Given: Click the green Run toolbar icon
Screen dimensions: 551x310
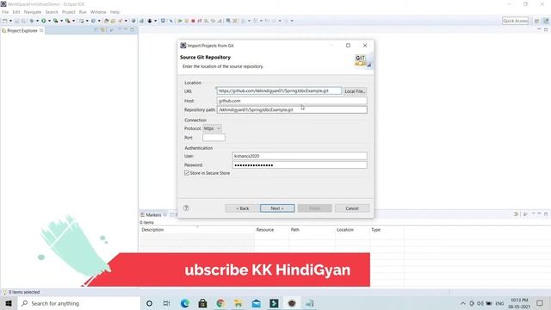Looking at the screenshot, I should point(44,21).
